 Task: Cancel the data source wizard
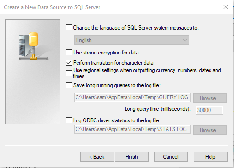point(171,157)
